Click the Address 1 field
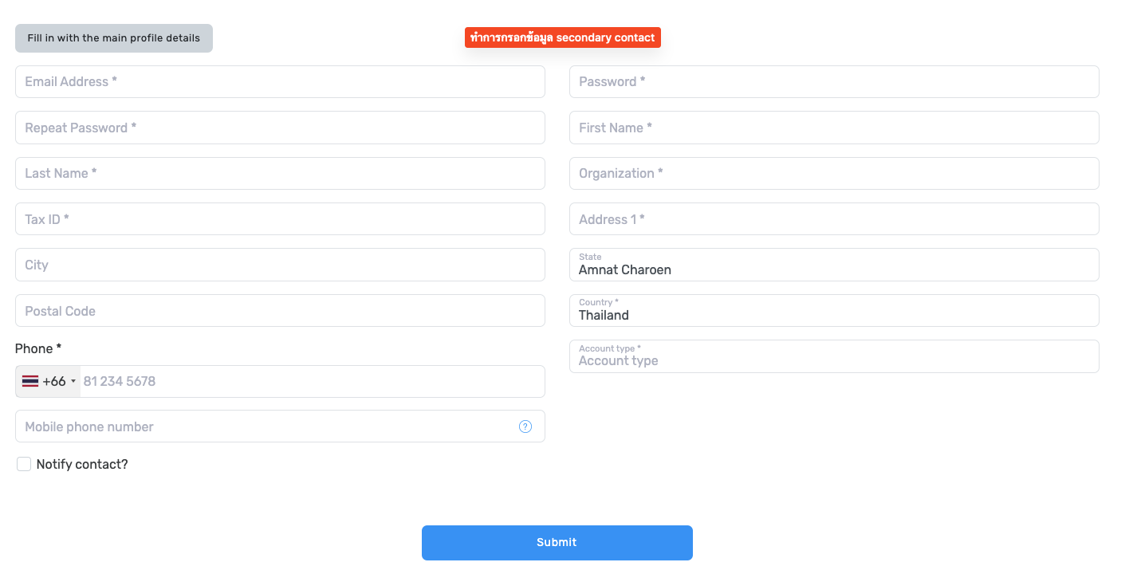 coord(833,218)
